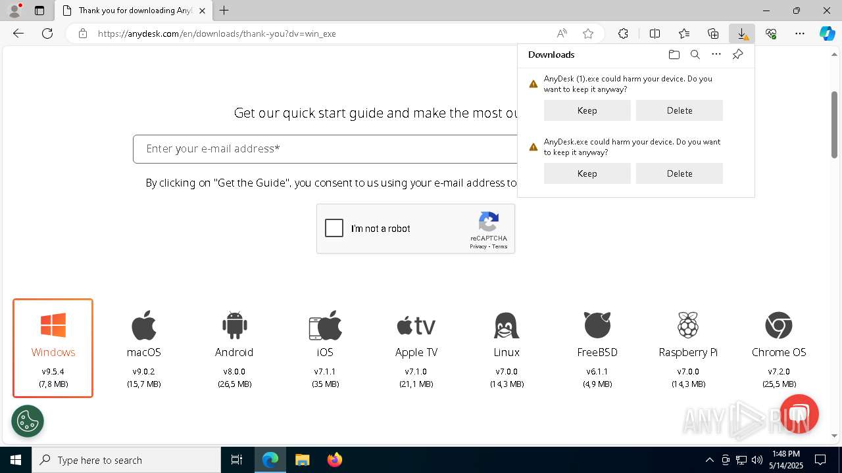The height and width of the screenshot is (473, 842).
Task: Open Edge settings and more menu
Action: (x=800, y=34)
